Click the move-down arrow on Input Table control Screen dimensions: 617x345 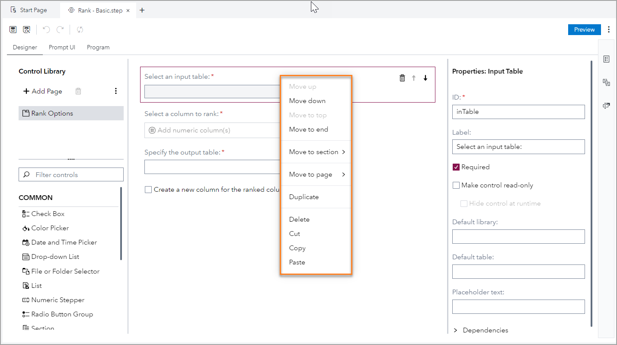click(425, 78)
